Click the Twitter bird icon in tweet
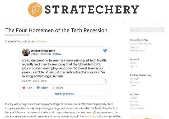Viewport: 169px width, 119px height. [x=105, y=51]
